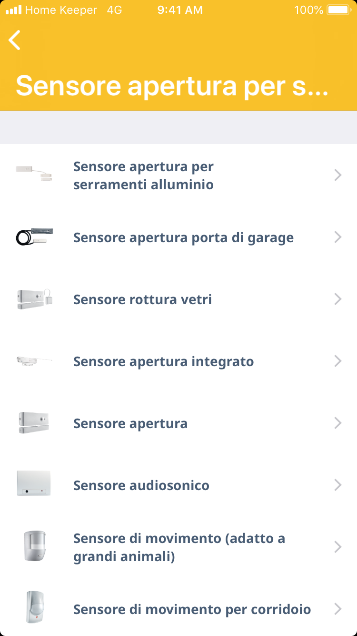The image size is (357, 636).
Task: Tap the integrated opening sensor image
Action: pyautogui.click(x=34, y=361)
